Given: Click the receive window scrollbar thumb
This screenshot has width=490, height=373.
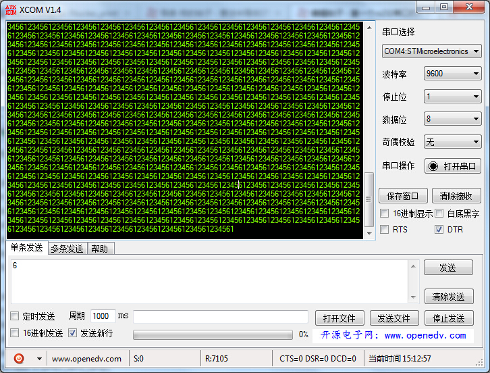Looking at the screenshot, I should coord(369,199).
